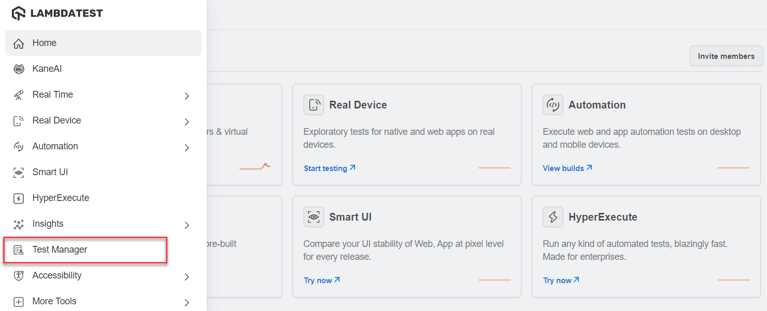Open the Real Device card icon
This screenshot has height=311, width=767.
click(314, 104)
